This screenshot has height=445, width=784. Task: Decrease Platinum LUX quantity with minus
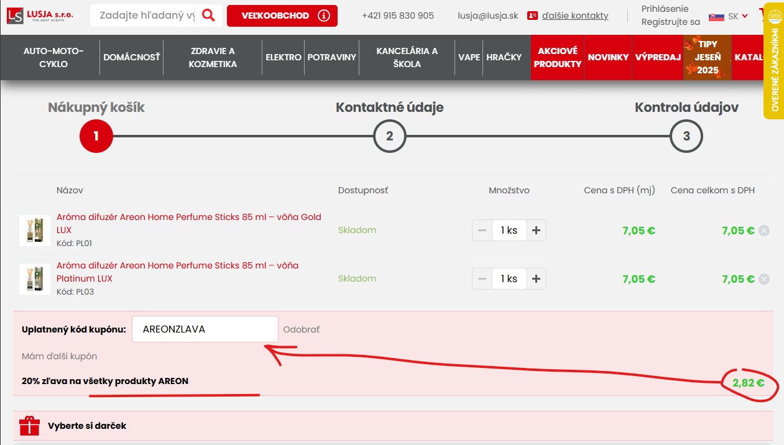click(x=482, y=279)
